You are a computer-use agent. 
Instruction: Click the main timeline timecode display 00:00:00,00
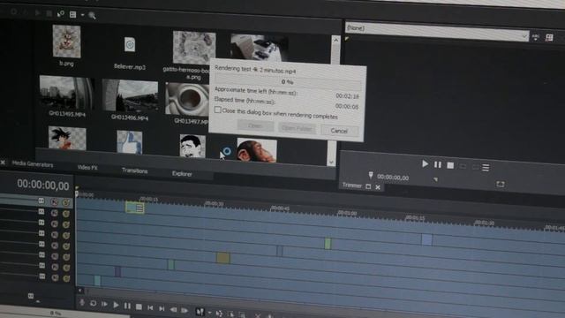[x=43, y=185]
